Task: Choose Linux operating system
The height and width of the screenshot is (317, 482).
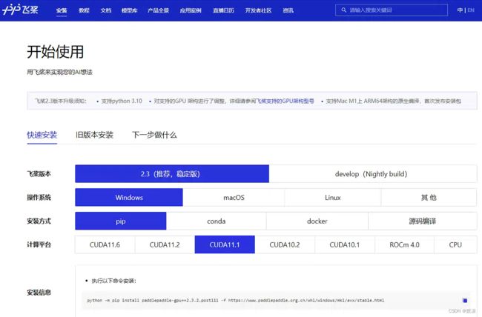Action: tap(333, 198)
